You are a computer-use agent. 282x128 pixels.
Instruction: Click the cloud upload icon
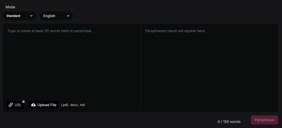tap(33, 105)
